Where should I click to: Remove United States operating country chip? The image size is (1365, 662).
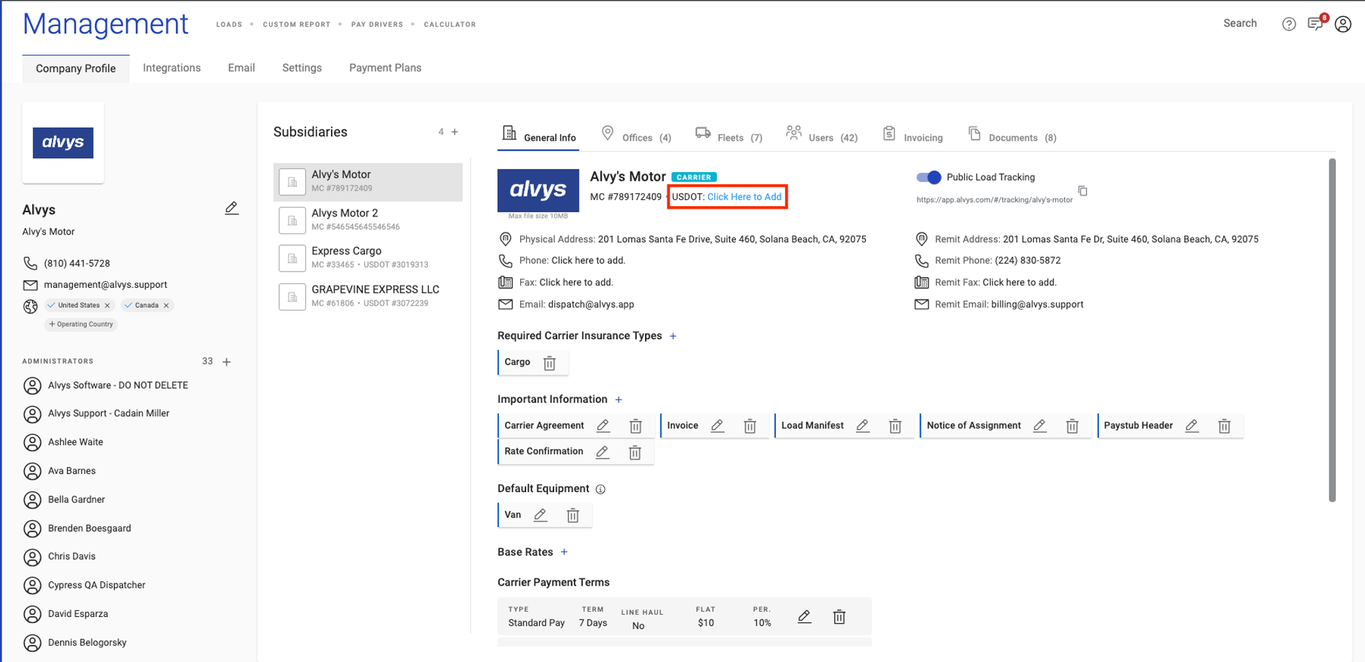[107, 306]
